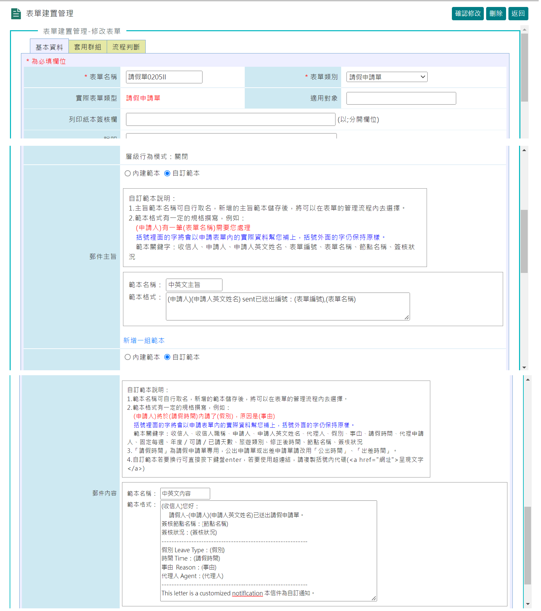Click the green document icon beside 表單建置管理
The image size is (541, 611).
[x=16, y=13]
